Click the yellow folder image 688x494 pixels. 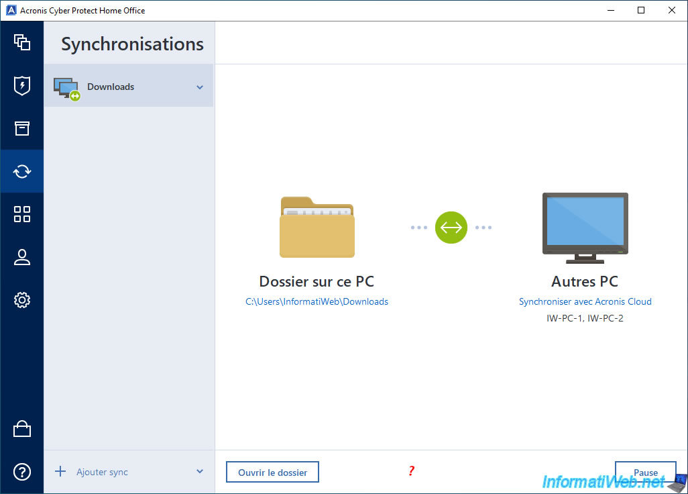coord(317,227)
